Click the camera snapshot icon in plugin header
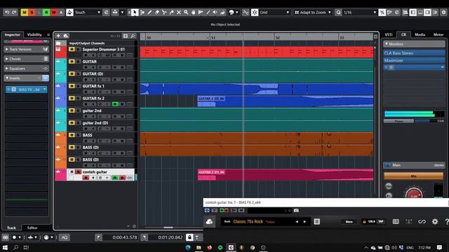The width and height of the screenshot is (449, 252). 296,210
